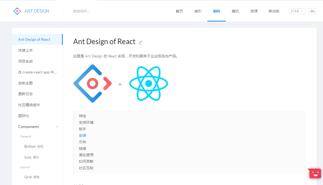
Task: Open the red smiley chat widget
Action: pyautogui.click(x=315, y=173)
